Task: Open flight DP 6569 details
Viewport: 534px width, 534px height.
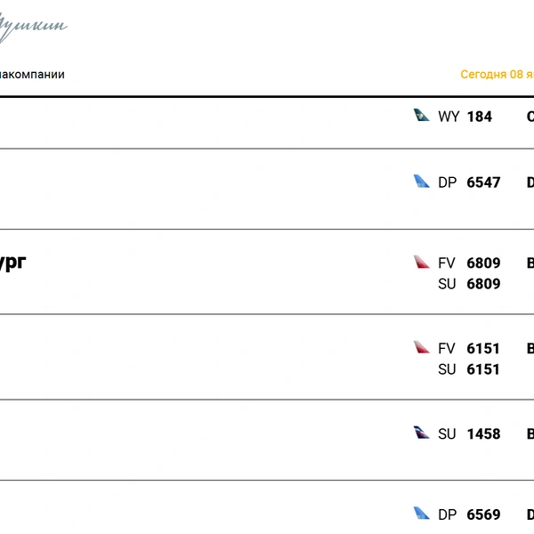Action: pyautogui.click(x=469, y=514)
